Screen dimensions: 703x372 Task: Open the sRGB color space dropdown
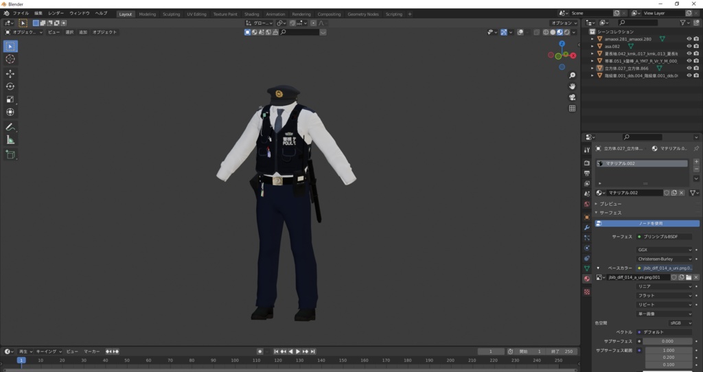(680, 323)
